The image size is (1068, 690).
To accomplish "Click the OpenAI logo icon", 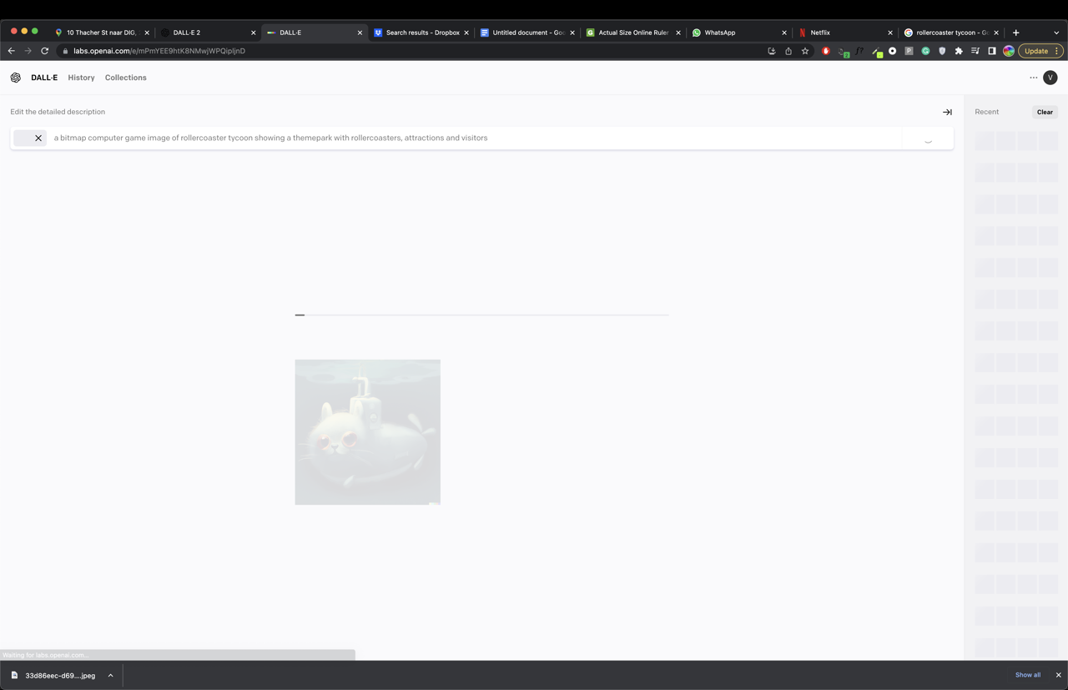I will (x=16, y=78).
